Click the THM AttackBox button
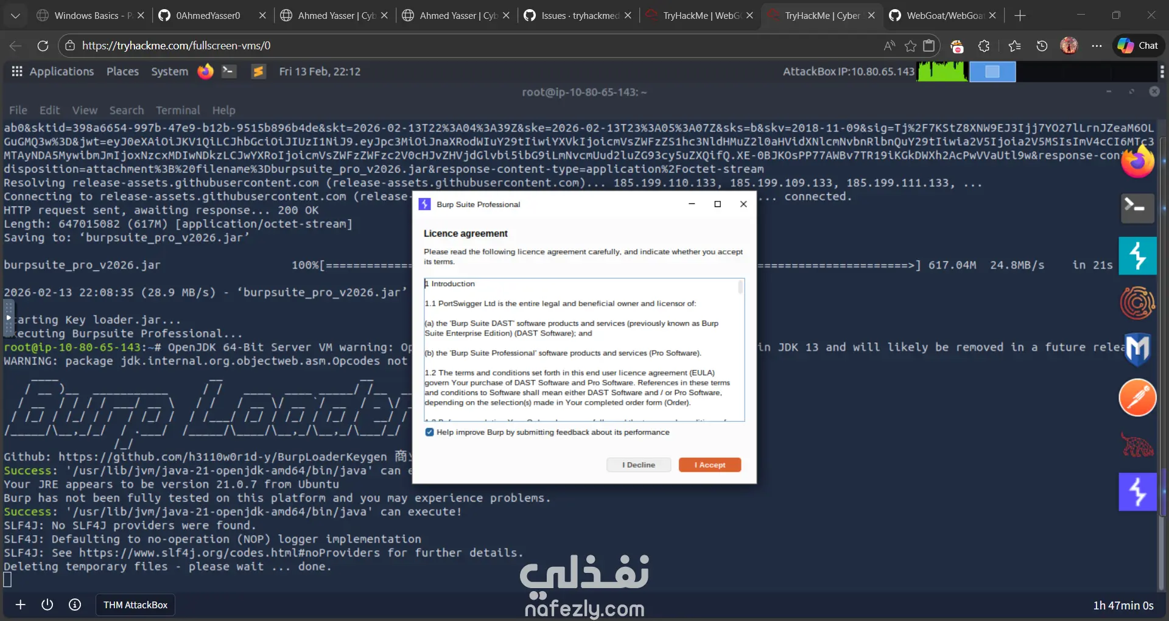Viewport: 1169px width, 621px height. coord(135,605)
